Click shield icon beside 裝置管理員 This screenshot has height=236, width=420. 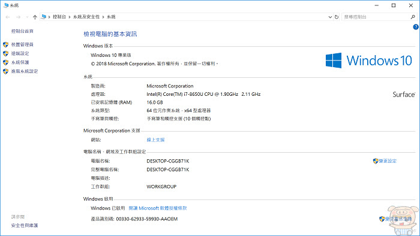pyautogui.click(x=5, y=44)
